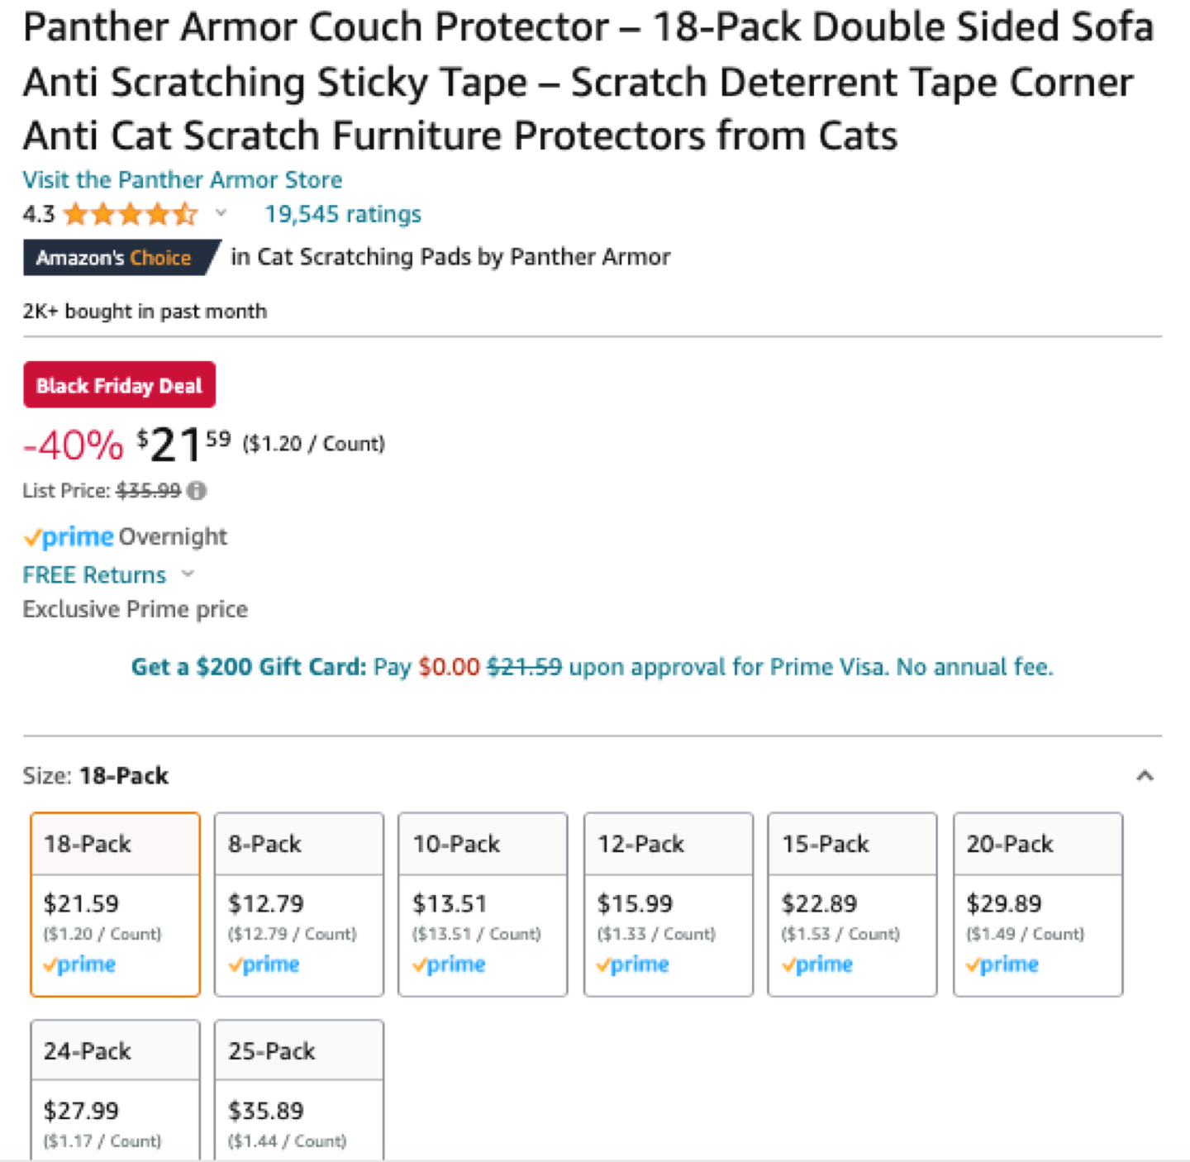Click the List Price info icon
The image size is (1190, 1162).
pos(197,491)
